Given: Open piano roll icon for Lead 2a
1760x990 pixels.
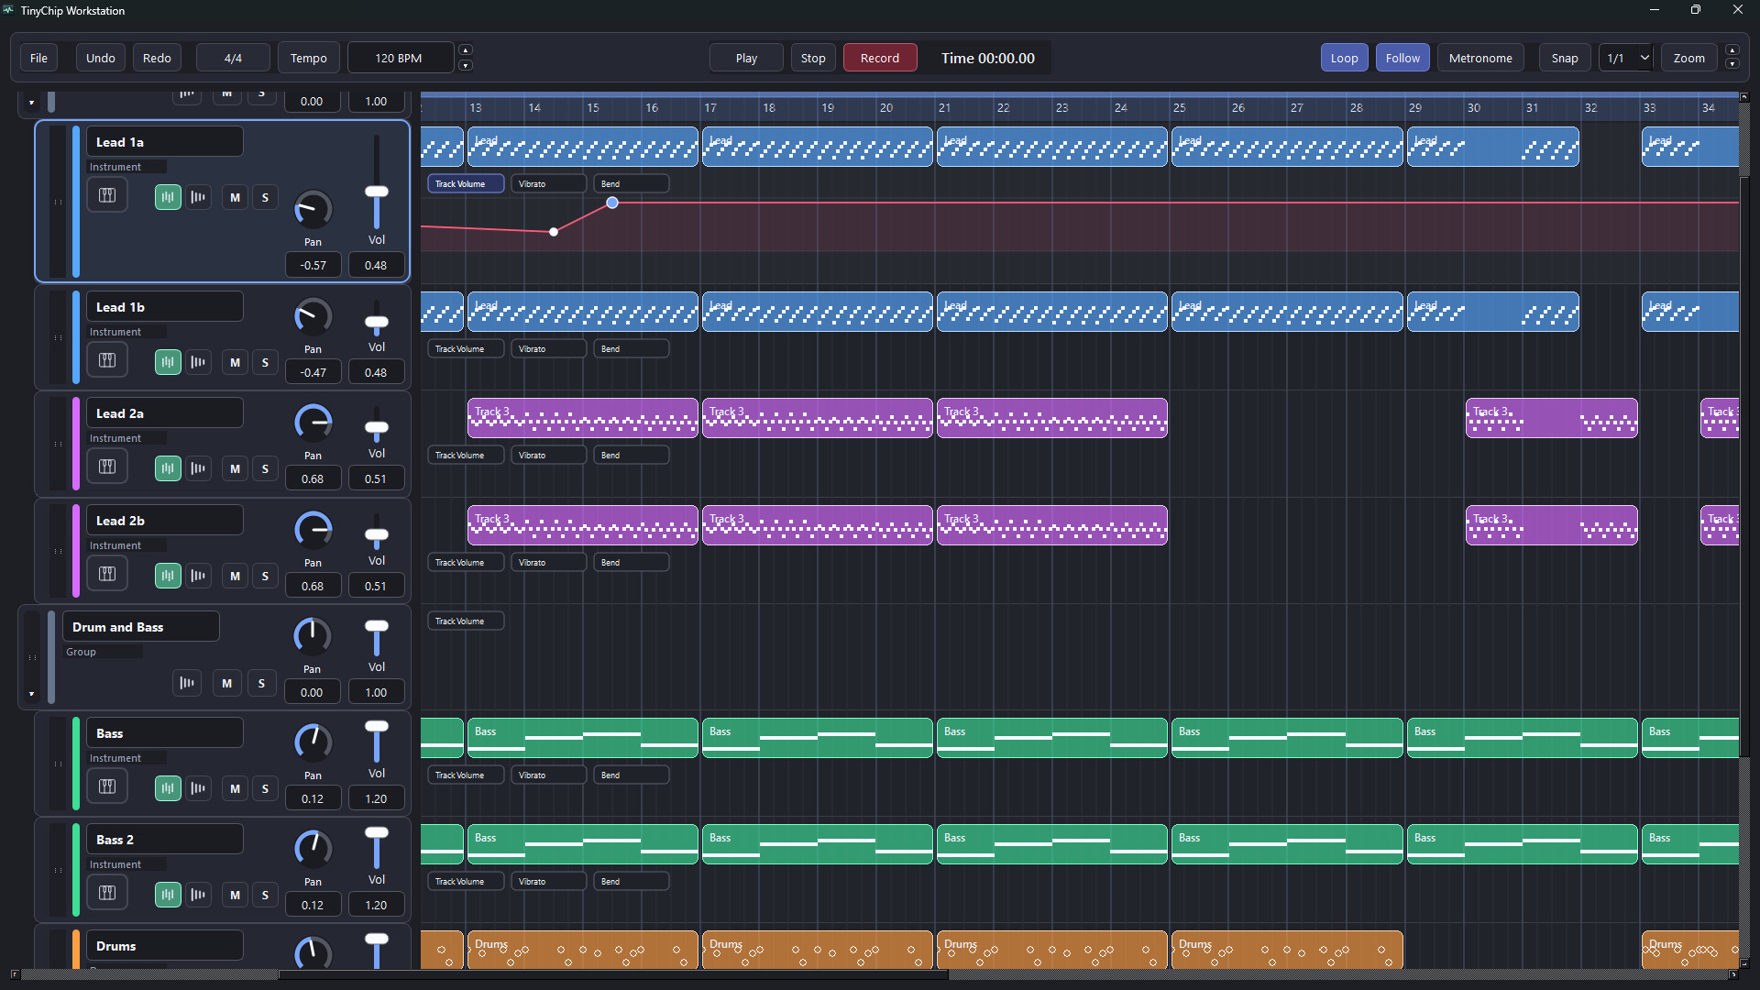Looking at the screenshot, I should (x=107, y=467).
